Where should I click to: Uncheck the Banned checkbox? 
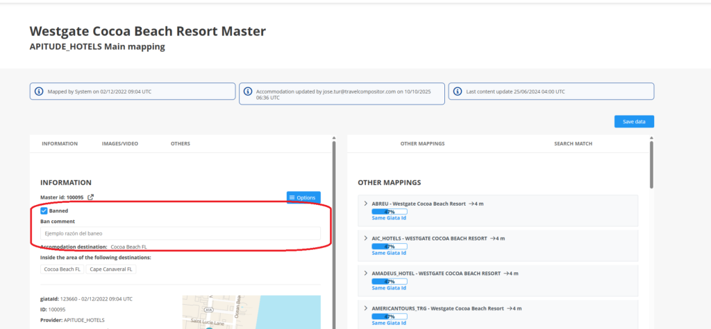coord(44,211)
